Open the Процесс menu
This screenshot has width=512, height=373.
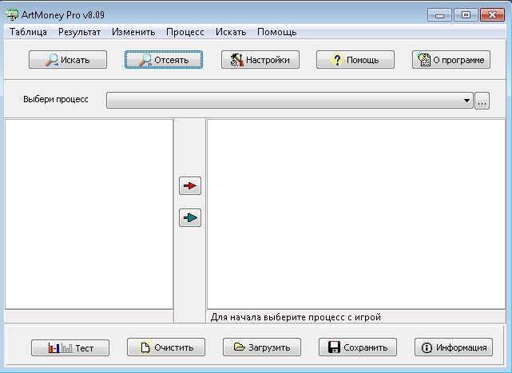[185, 32]
